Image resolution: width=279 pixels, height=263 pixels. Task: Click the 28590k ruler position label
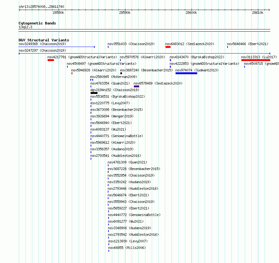(x=125, y=13)
